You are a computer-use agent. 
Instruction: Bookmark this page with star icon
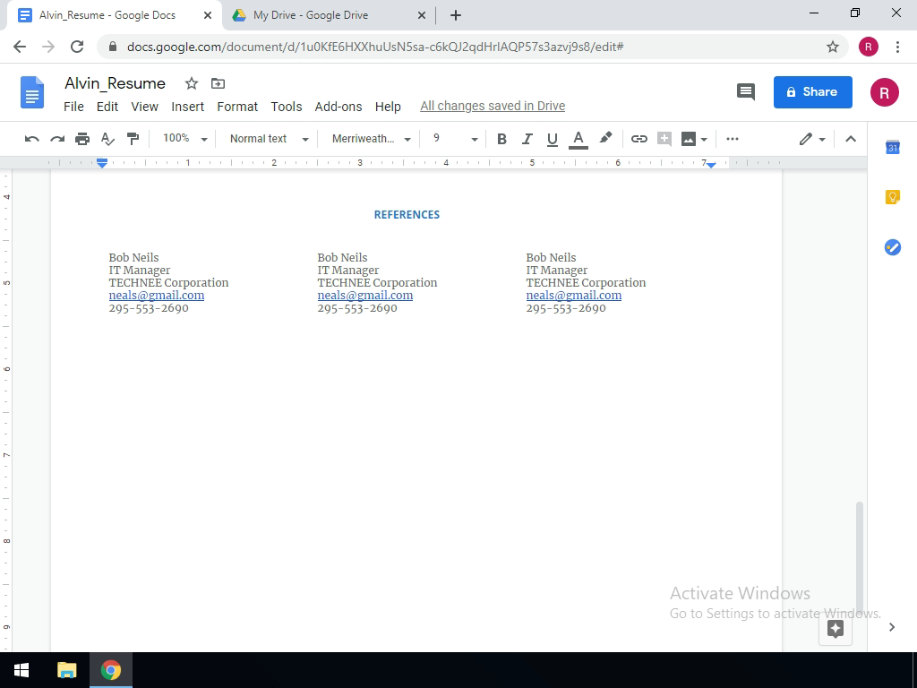coord(832,47)
